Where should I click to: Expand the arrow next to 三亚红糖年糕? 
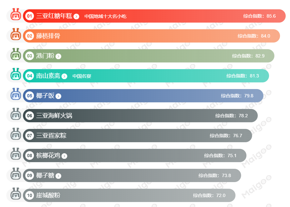click(x=76, y=16)
